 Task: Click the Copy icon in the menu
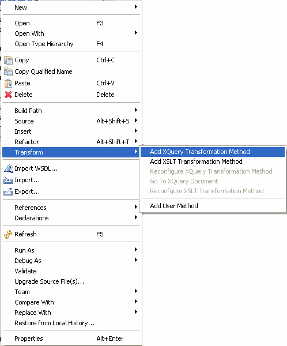pyautogui.click(x=8, y=60)
